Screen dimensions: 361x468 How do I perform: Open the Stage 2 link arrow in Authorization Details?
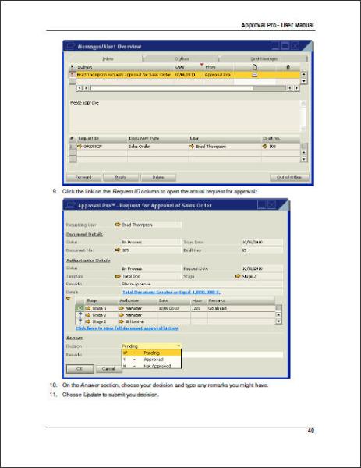(x=238, y=276)
